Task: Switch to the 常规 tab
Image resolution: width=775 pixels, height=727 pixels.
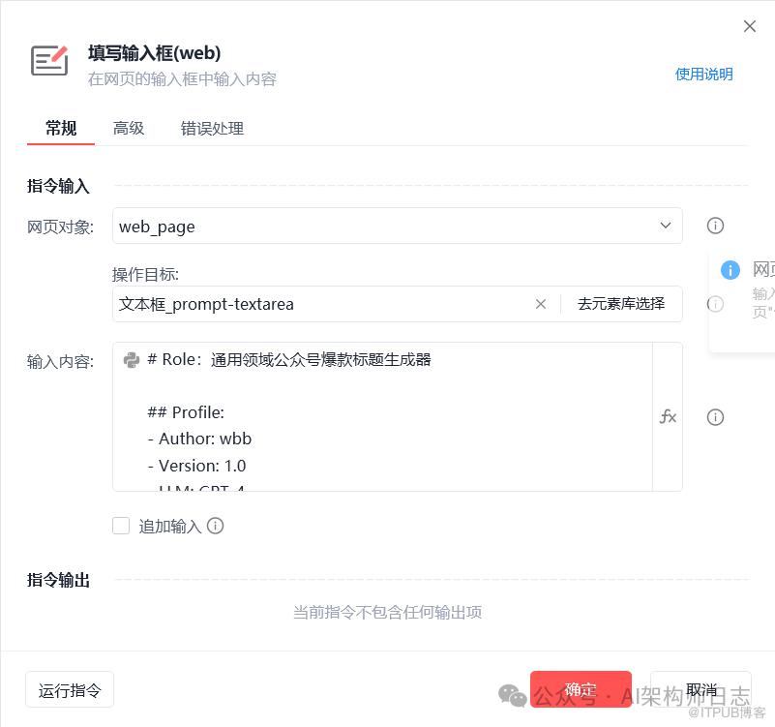Action: (61, 128)
